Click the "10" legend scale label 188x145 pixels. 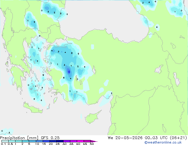(x=37, y=144)
